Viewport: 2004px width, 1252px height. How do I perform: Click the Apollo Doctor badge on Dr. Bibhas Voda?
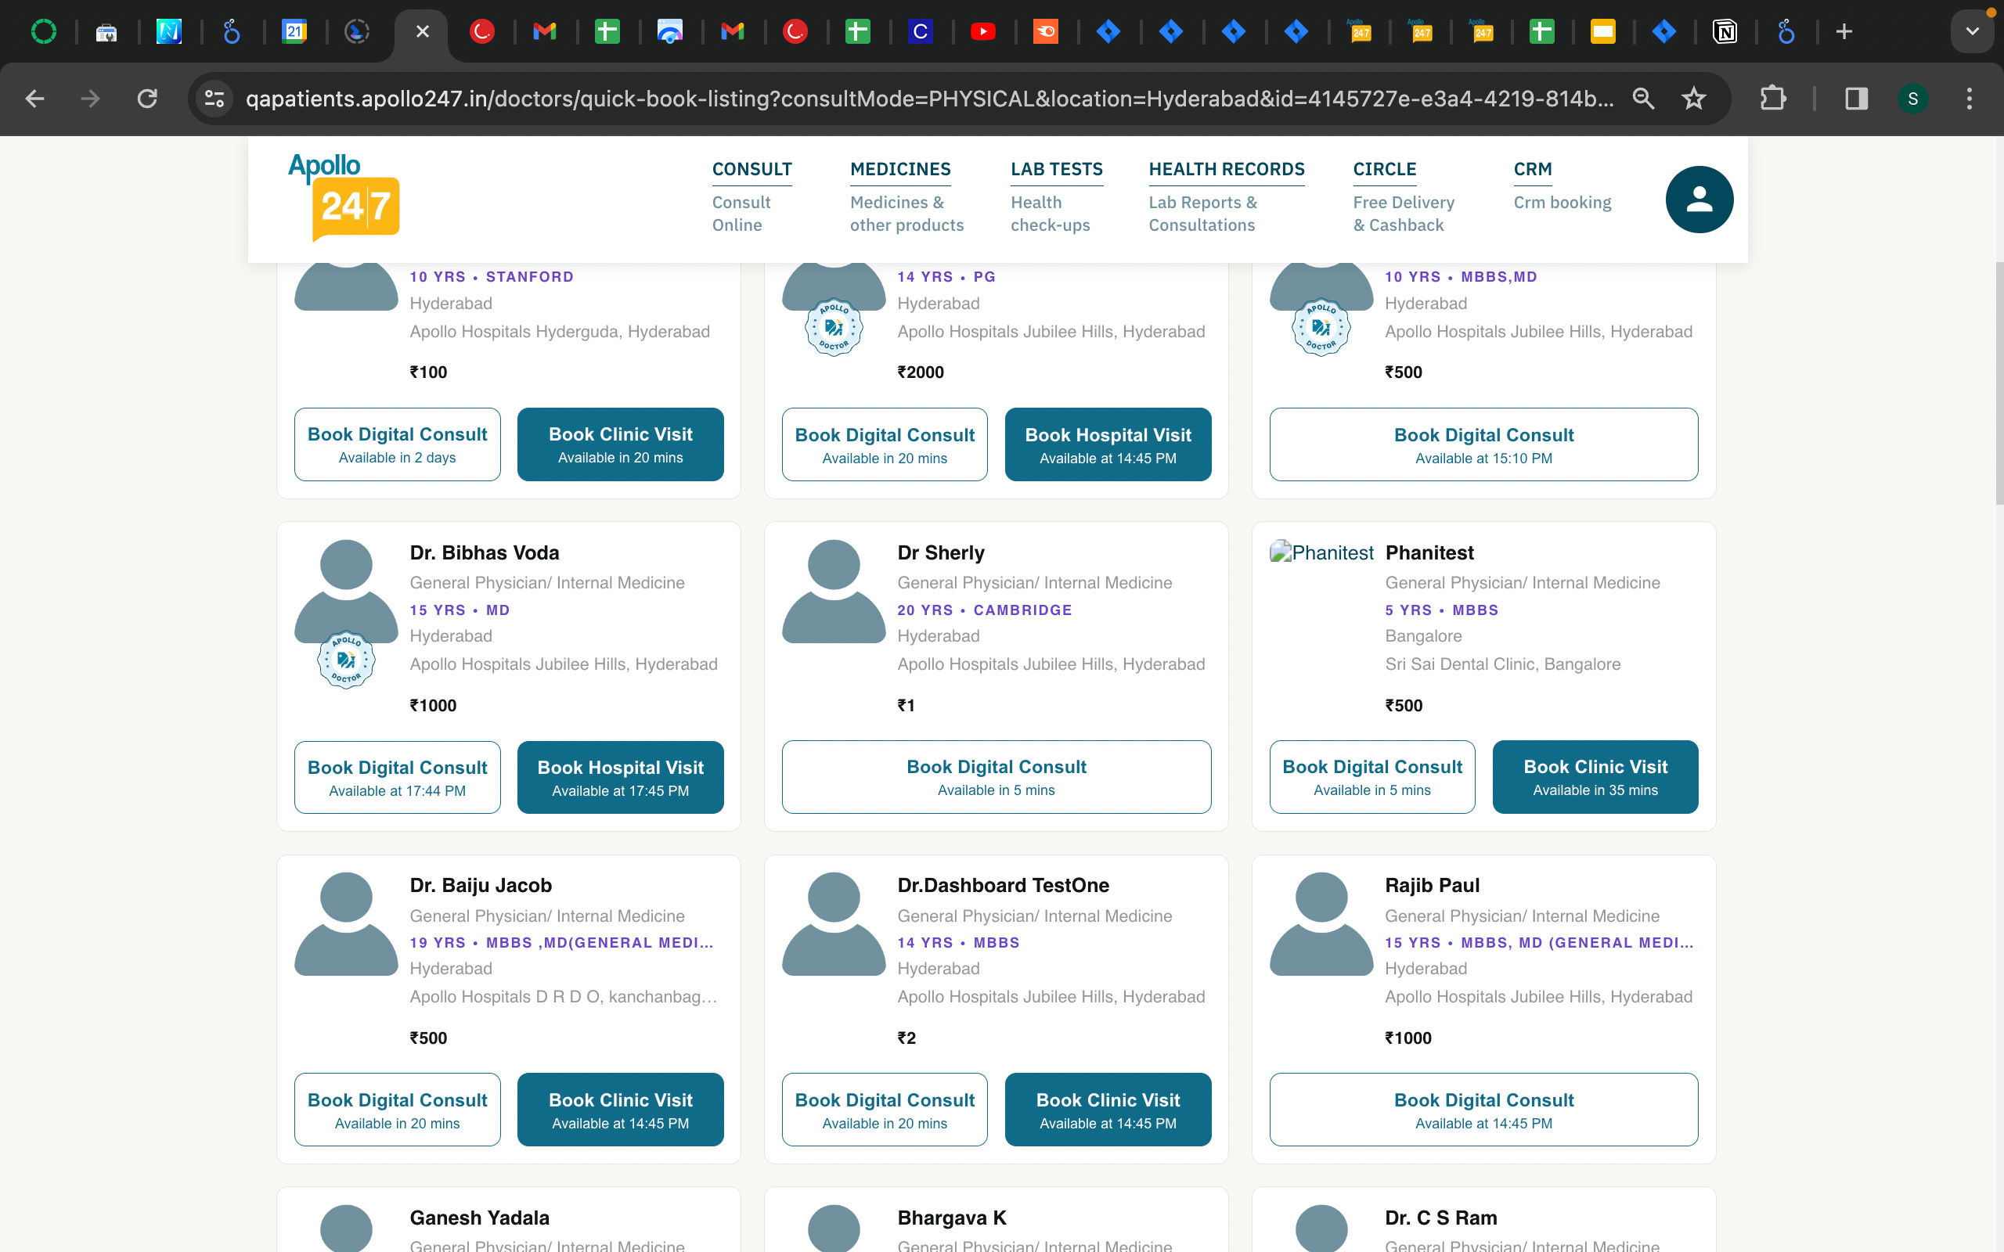346,660
